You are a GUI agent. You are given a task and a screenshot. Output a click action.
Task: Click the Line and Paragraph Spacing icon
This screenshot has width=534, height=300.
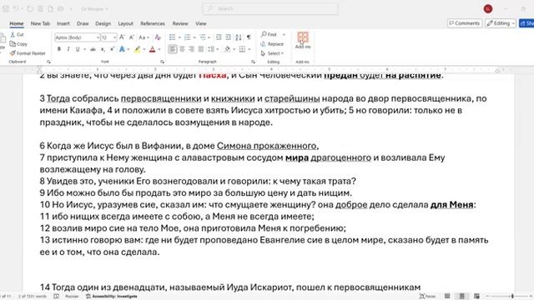tap(211, 49)
